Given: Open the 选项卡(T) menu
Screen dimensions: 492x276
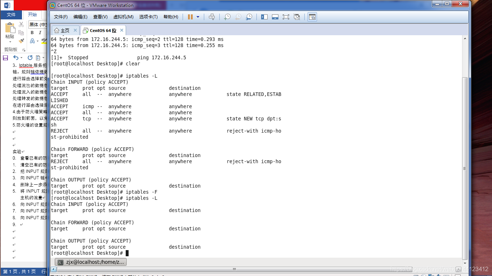Looking at the screenshot, I should 148,17.
